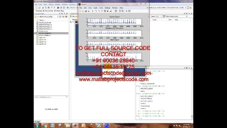Screen dimensions: 227x128
Task: Select the Data Cursor tool in Figure 1
Action: 108,11
